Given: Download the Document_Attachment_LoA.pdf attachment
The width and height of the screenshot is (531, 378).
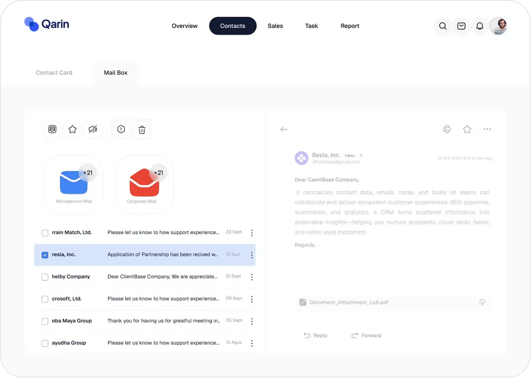Looking at the screenshot, I should [482, 302].
